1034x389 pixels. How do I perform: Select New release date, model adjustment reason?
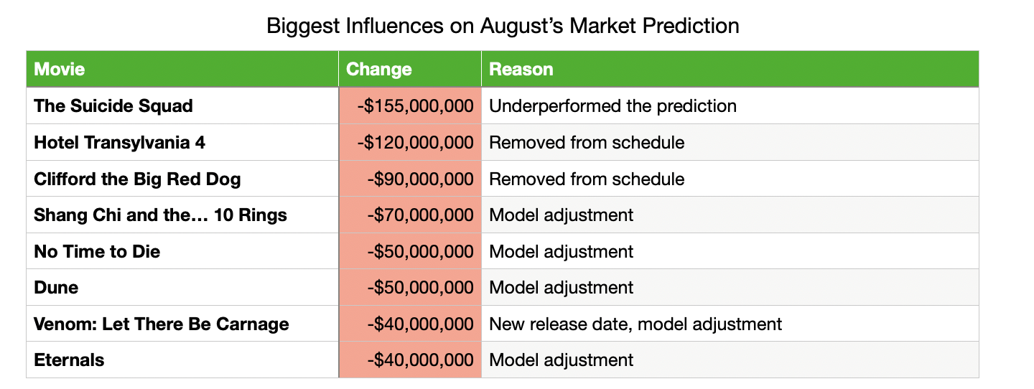coord(635,324)
